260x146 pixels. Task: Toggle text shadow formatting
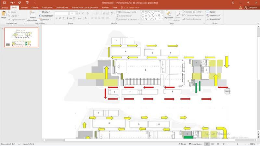click(x=67, y=18)
